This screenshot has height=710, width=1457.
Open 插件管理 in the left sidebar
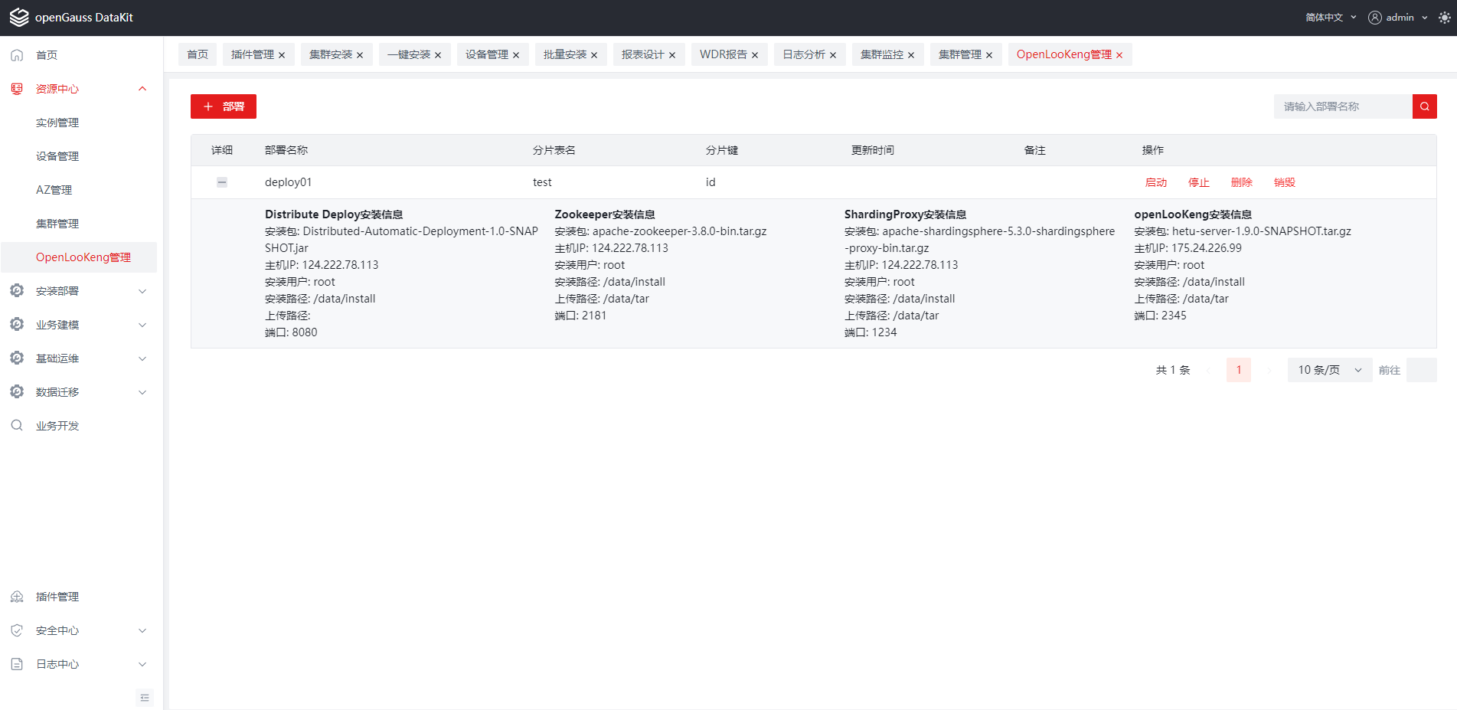coord(57,597)
